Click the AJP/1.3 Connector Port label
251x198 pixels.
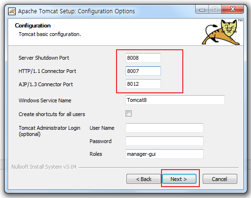tap(45, 84)
